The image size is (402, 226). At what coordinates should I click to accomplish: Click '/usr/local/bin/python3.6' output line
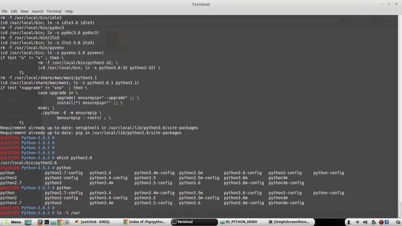[x=28, y=163]
